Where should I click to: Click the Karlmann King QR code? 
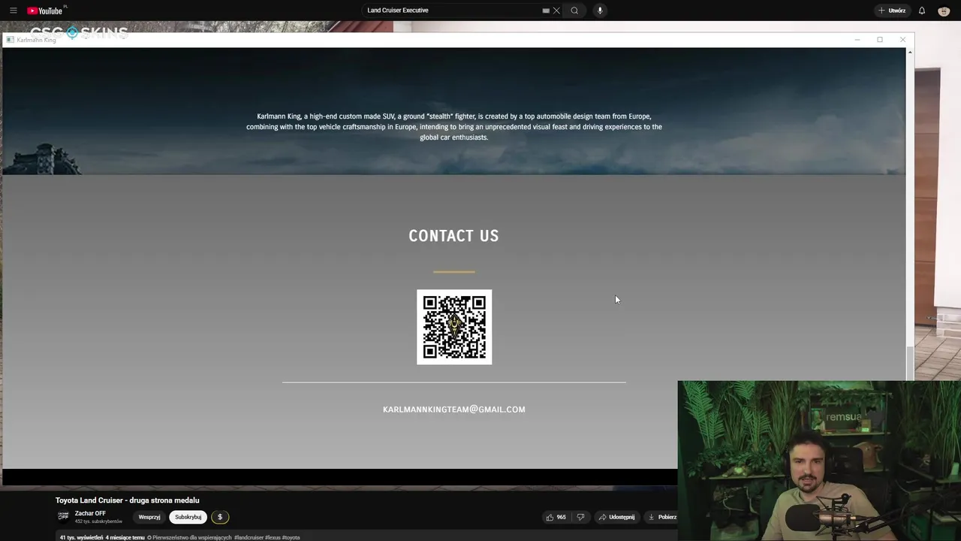click(x=454, y=327)
